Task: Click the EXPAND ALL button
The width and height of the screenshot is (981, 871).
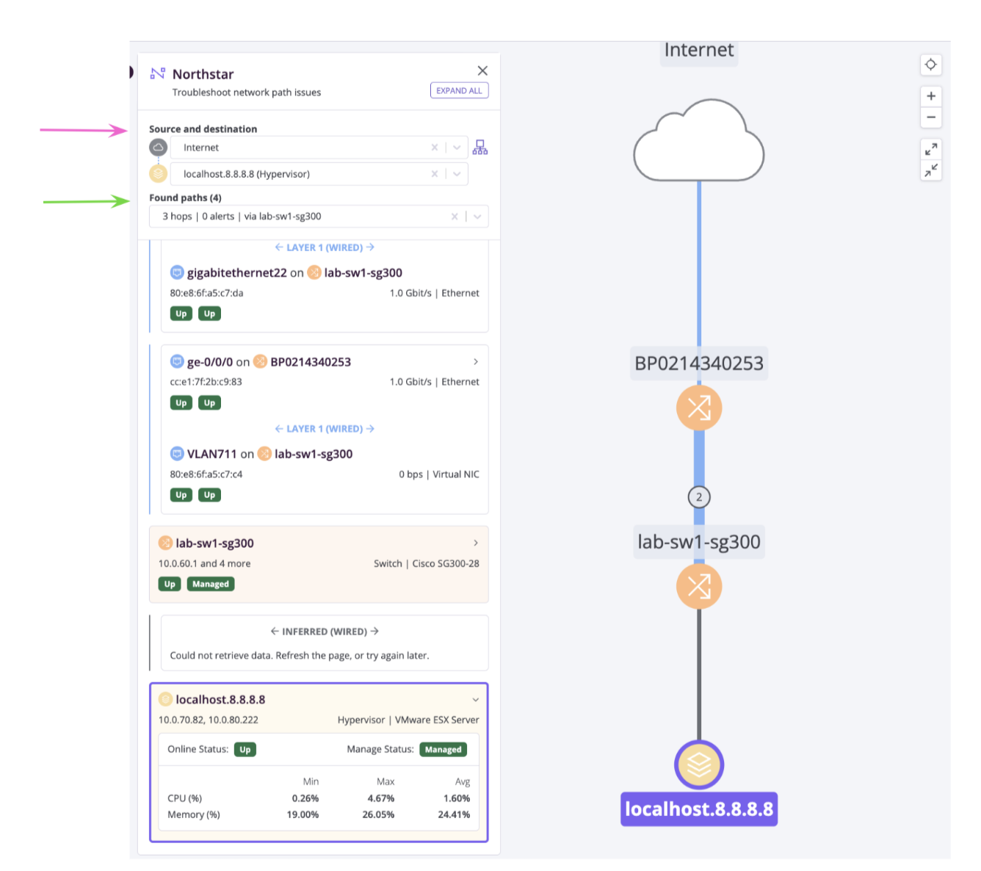Action: (x=459, y=90)
